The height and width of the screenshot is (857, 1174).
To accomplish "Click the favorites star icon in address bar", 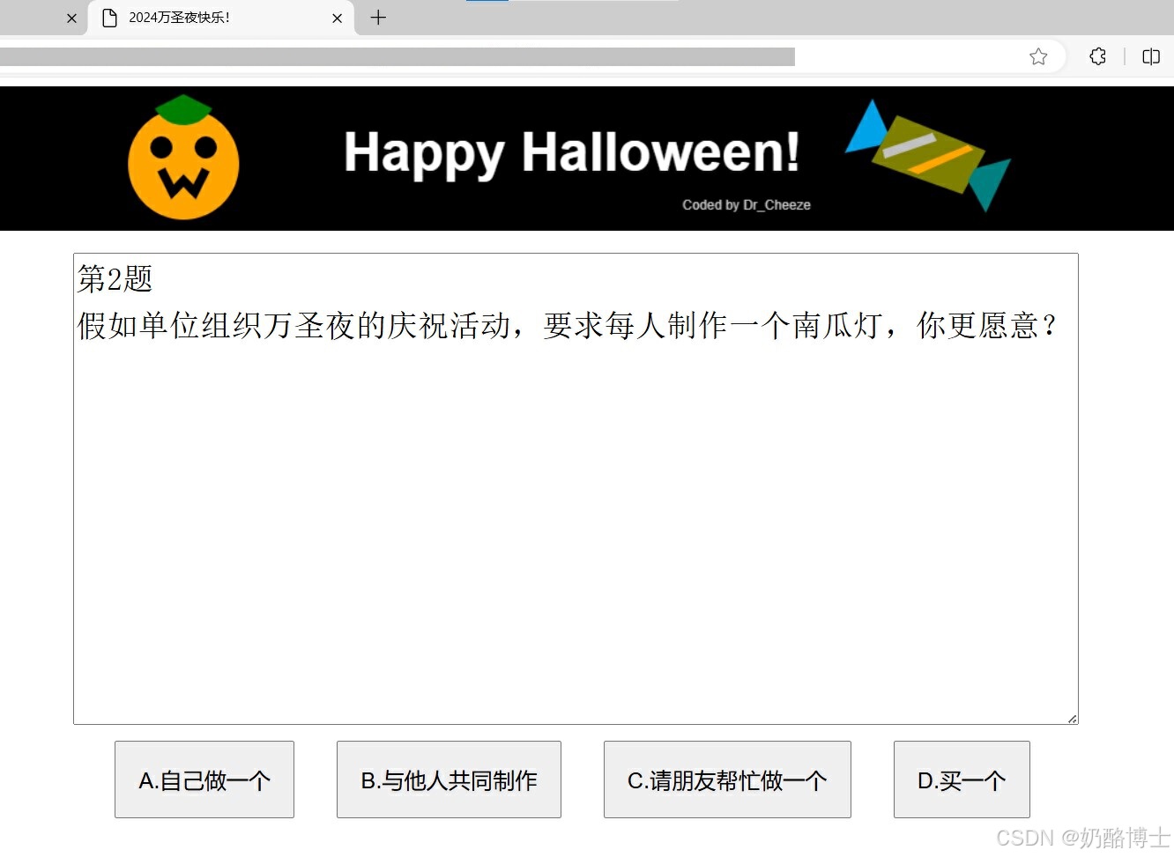I will [x=1038, y=56].
